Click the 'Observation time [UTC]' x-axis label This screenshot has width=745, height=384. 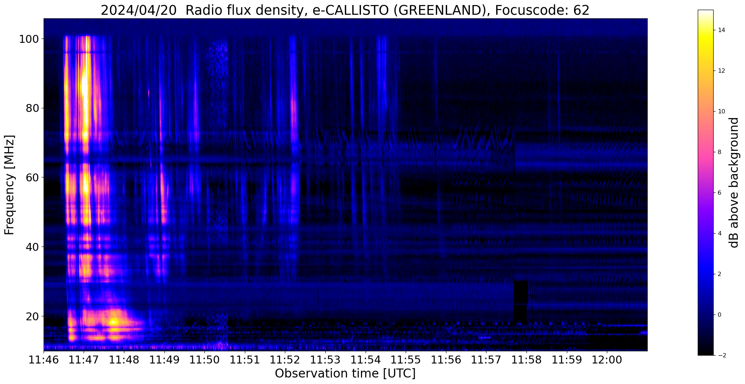tap(345, 373)
